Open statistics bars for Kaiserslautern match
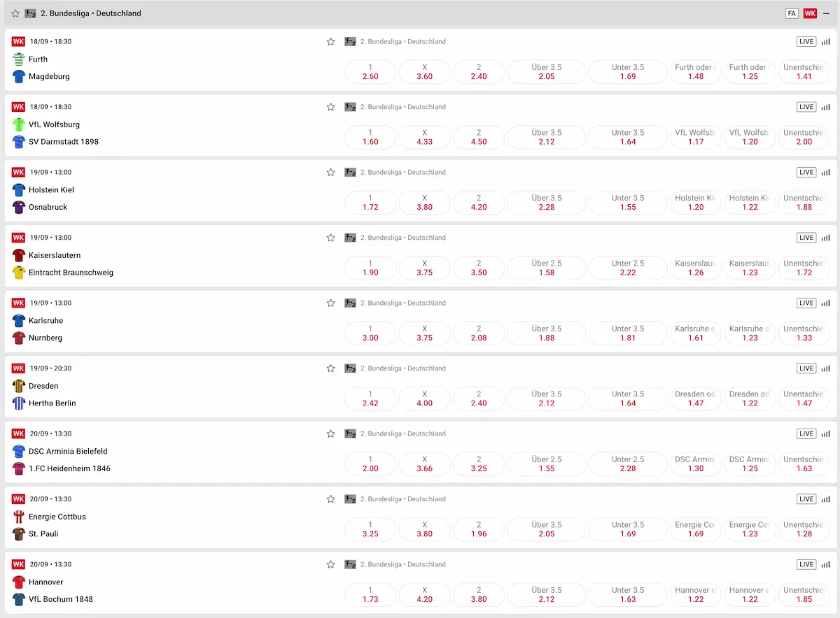The image size is (840, 618). [825, 238]
